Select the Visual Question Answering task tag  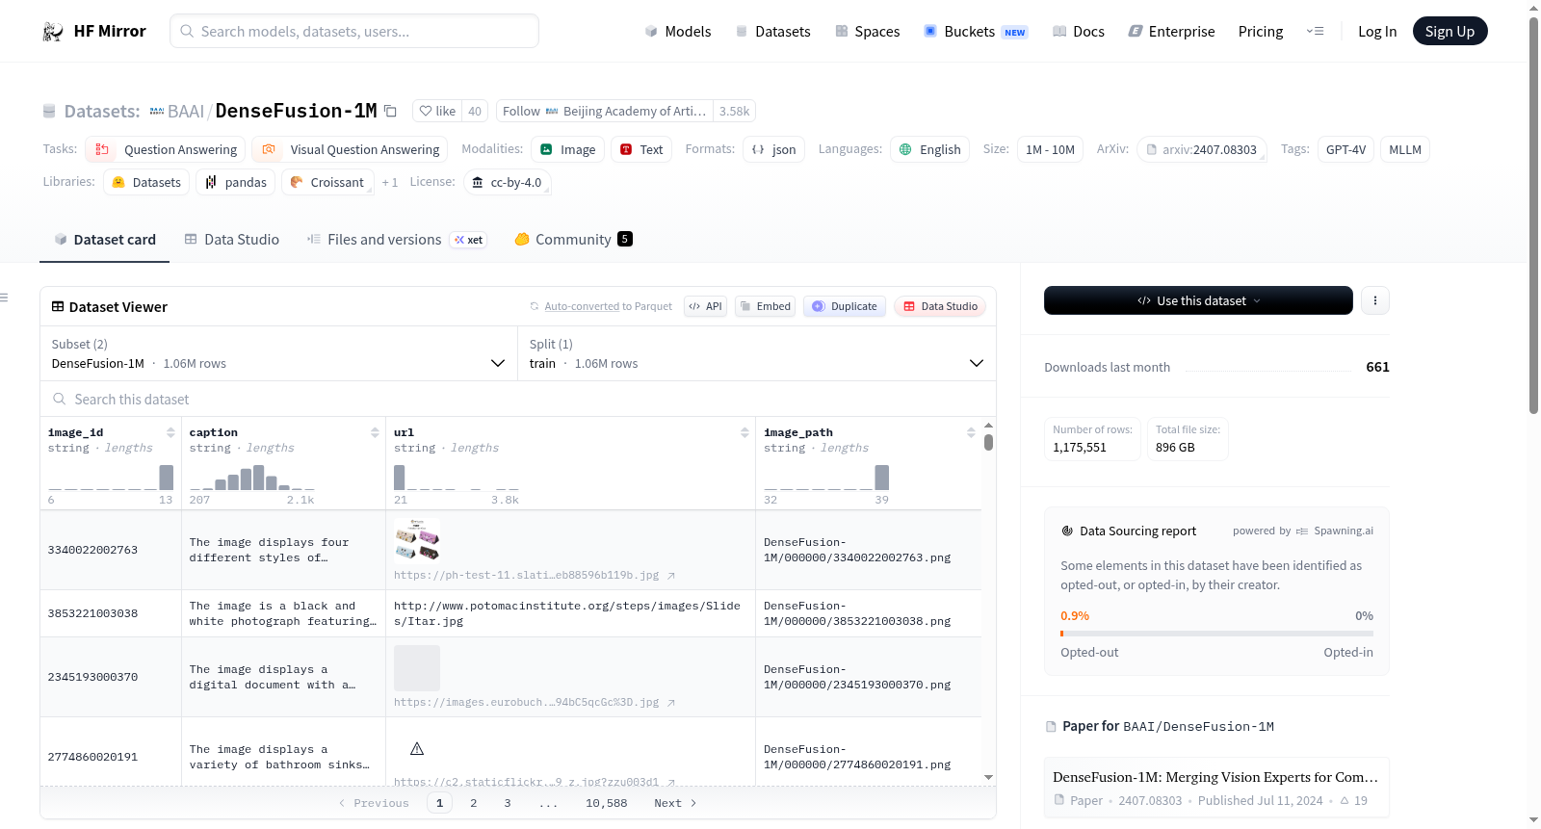(x=351, y=149)
